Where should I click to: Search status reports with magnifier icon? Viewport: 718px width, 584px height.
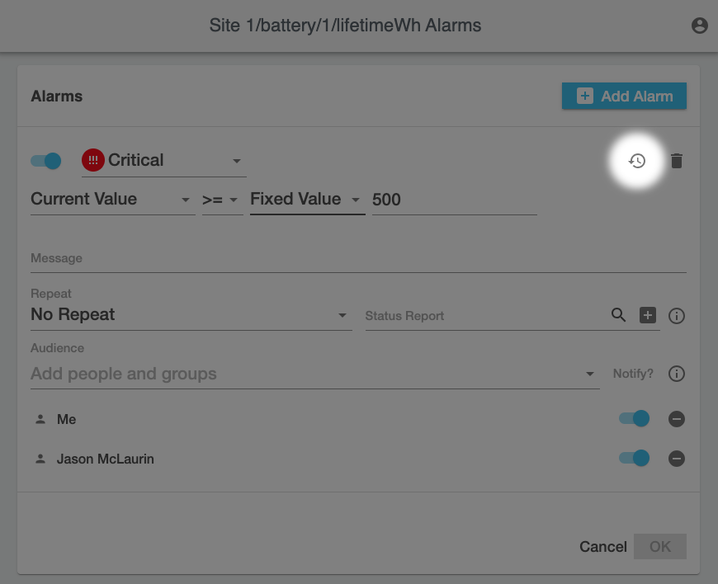tap(618, 315)
